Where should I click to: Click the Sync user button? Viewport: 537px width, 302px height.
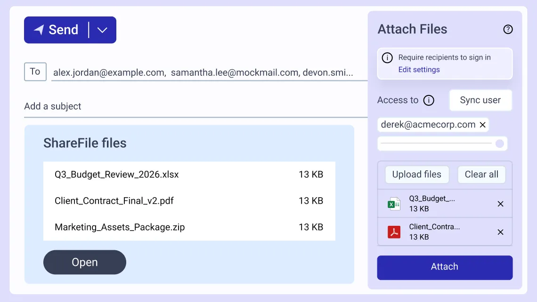coord(480,100)
